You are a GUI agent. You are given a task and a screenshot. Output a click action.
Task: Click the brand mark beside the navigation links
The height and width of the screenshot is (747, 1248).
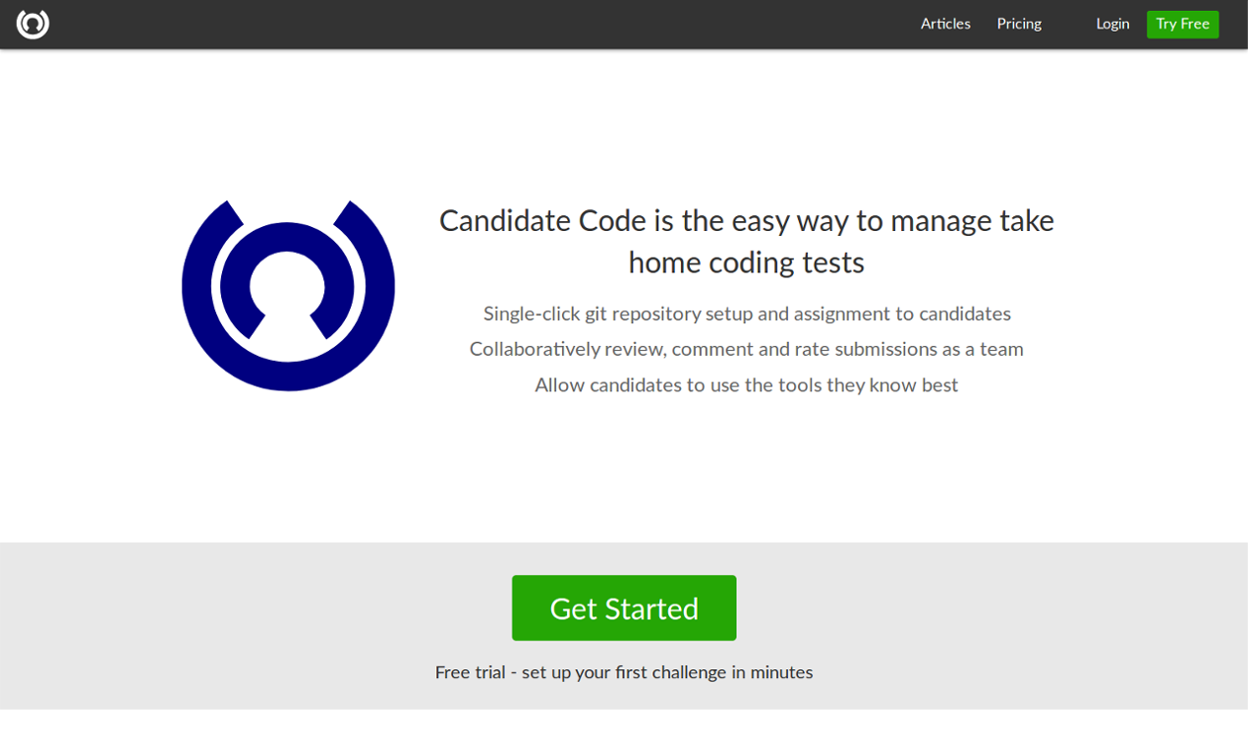coord(32,24)
